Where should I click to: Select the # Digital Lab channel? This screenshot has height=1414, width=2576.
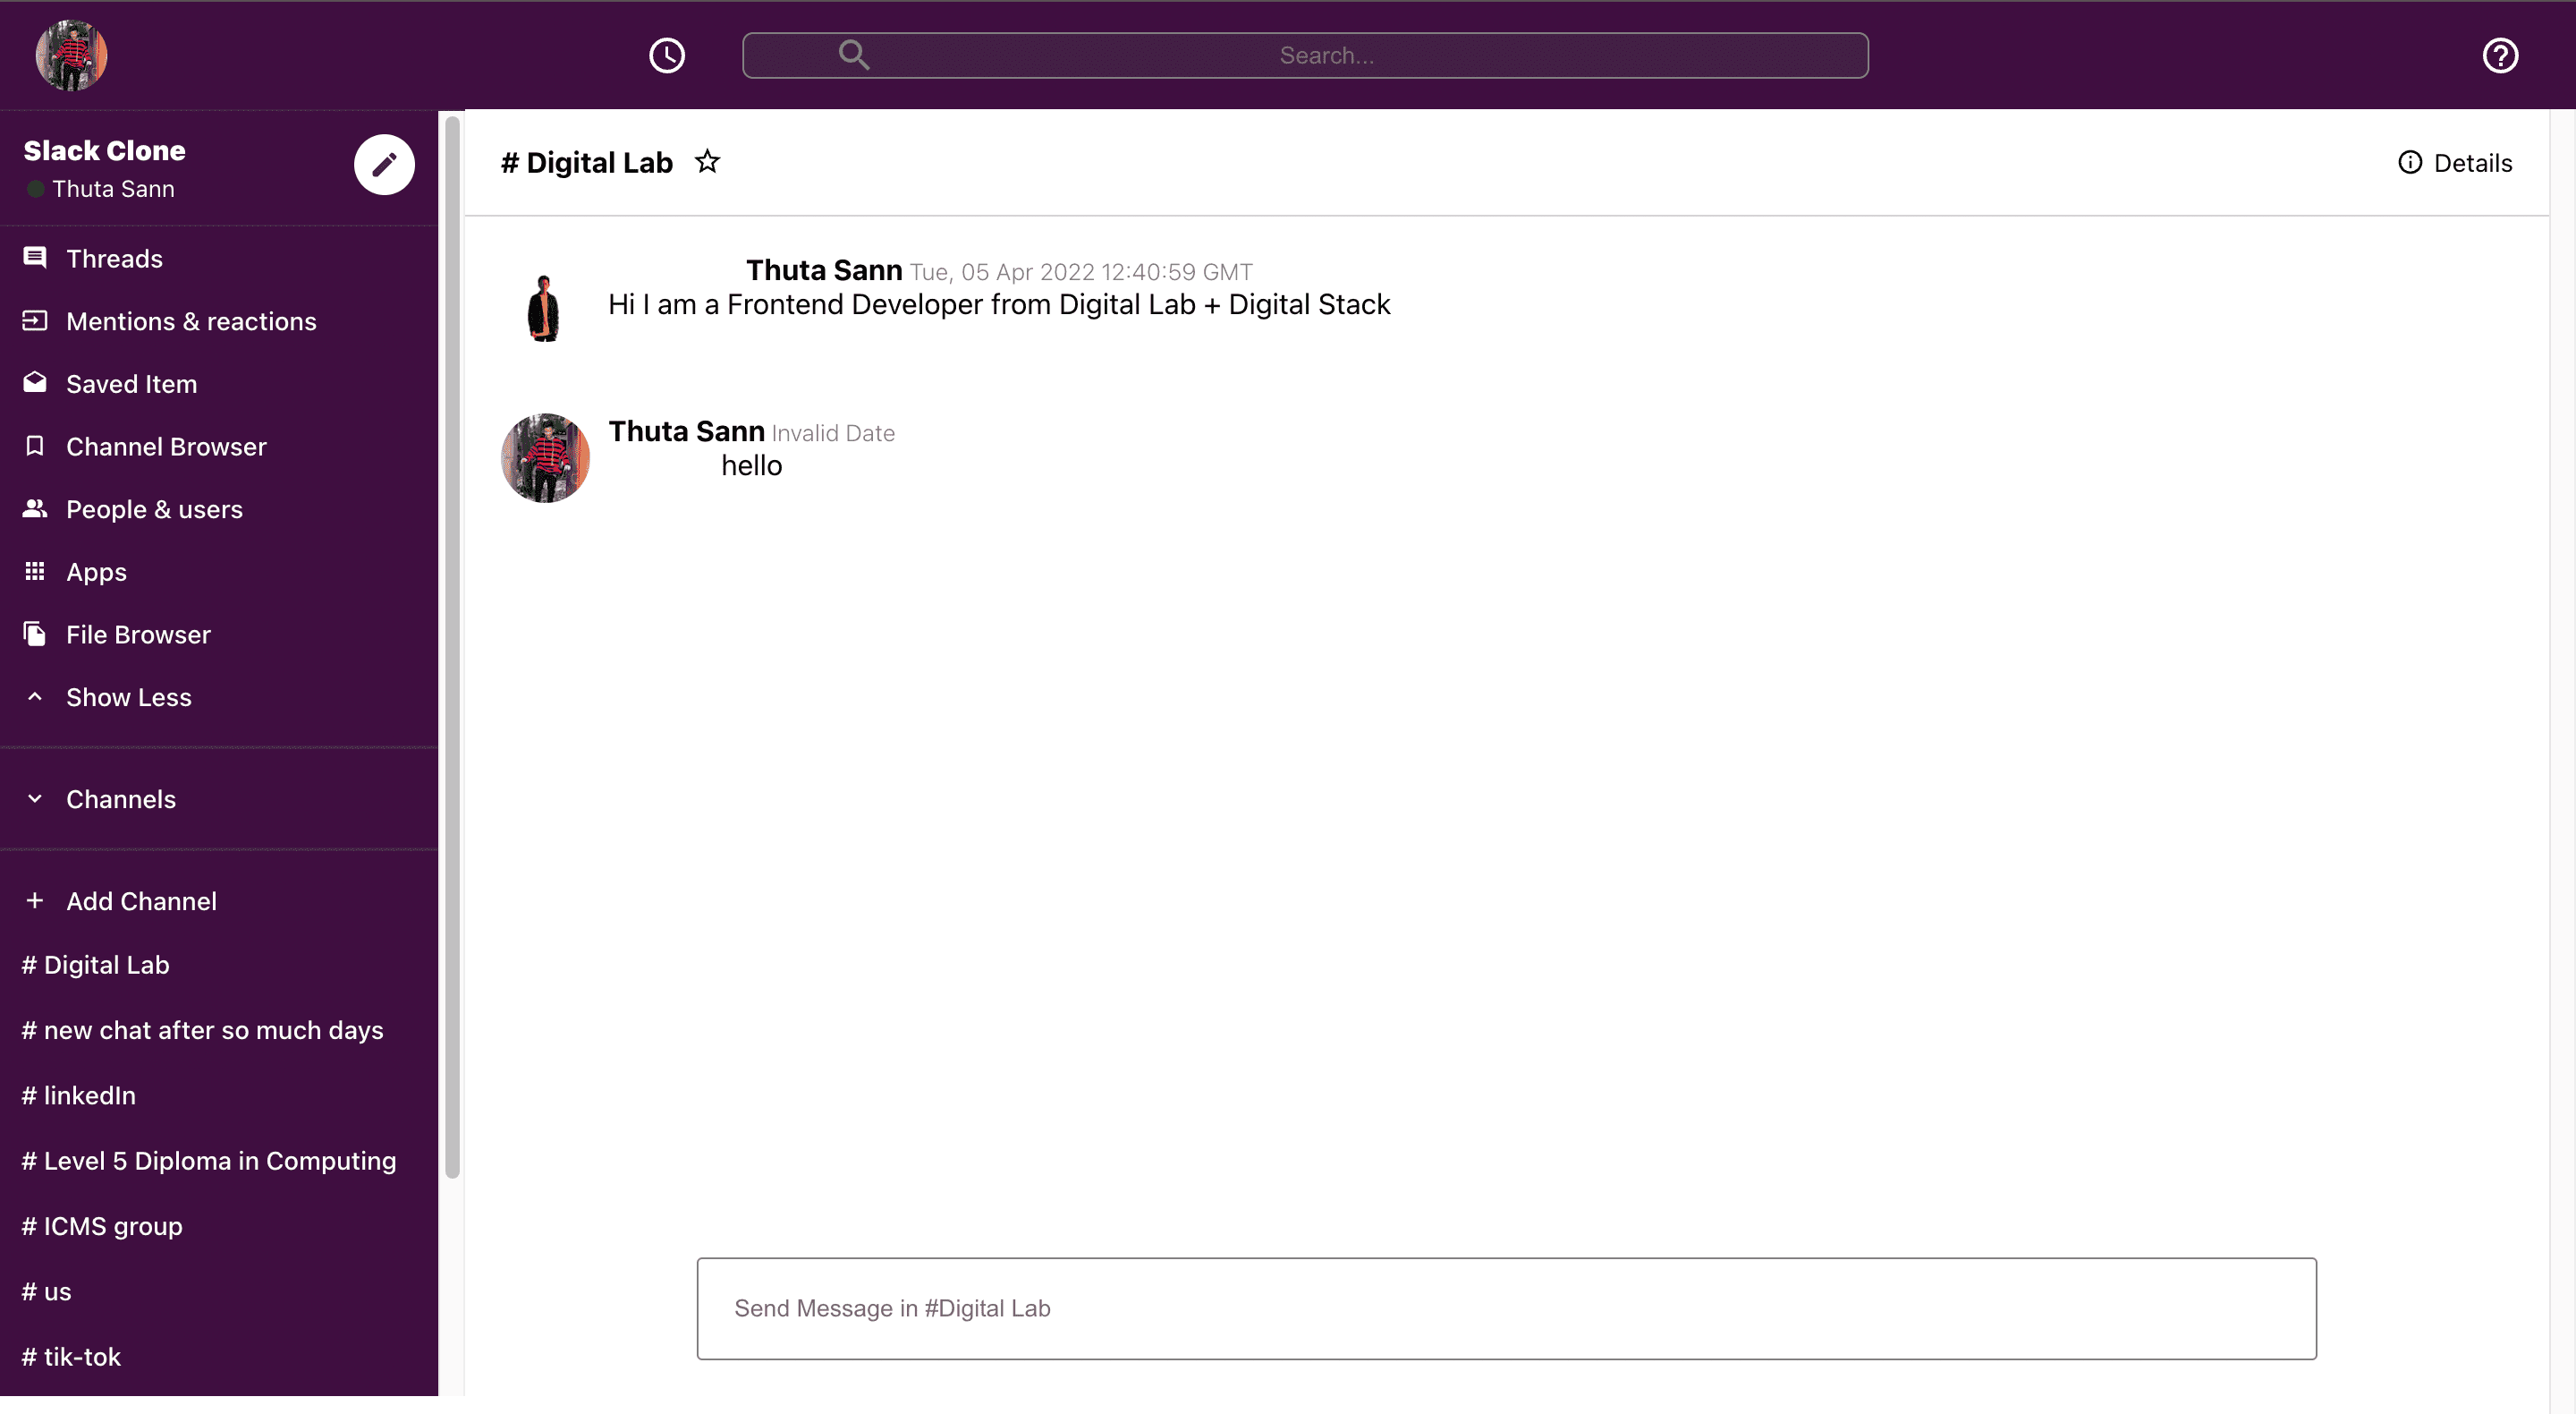(x=94, y=965)
